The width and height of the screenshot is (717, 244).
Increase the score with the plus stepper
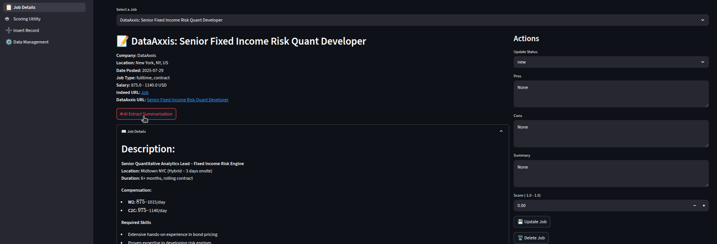(x=704, y=206)
